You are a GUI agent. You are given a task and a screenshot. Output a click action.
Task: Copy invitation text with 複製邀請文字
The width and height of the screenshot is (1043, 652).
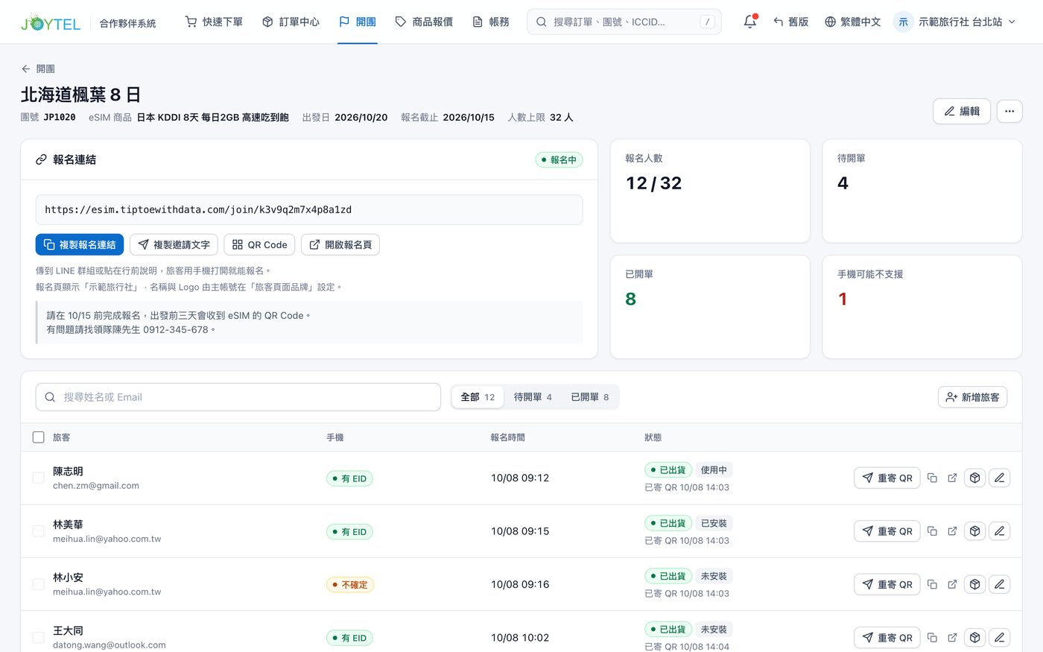[x=174, y=244]
